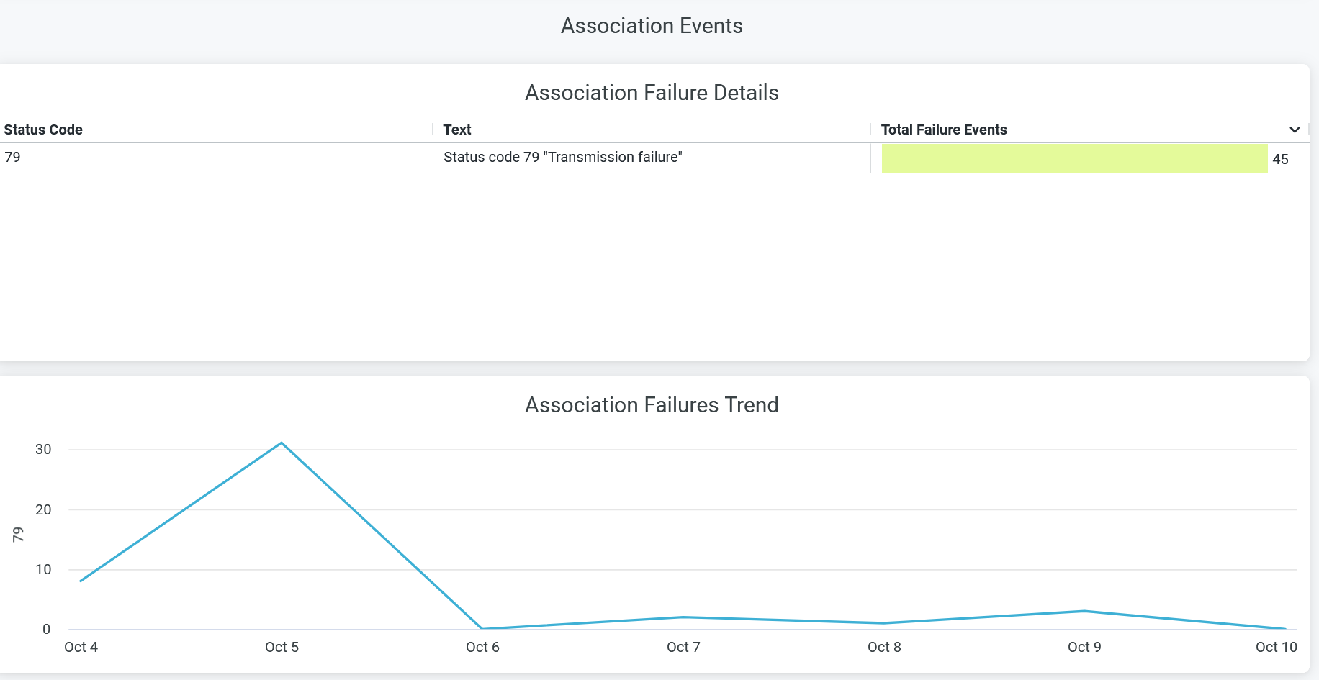1319x680 pixels.
Task: Click the Oct 10 axis label
Action: [x=1276, y=647]
